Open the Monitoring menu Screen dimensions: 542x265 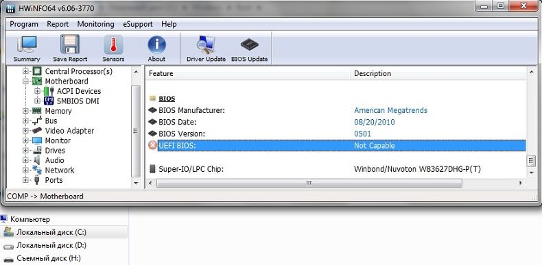pyautogui.click(x=96, y=24)
